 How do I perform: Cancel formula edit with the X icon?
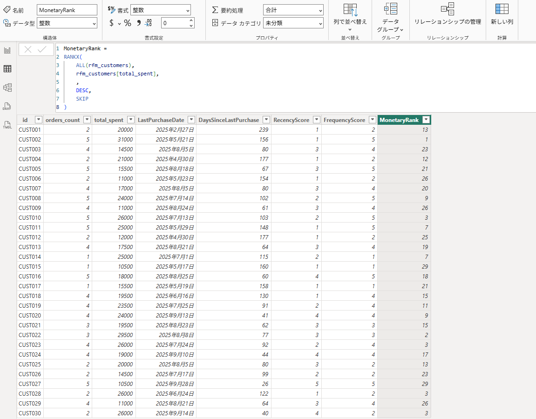28,49
